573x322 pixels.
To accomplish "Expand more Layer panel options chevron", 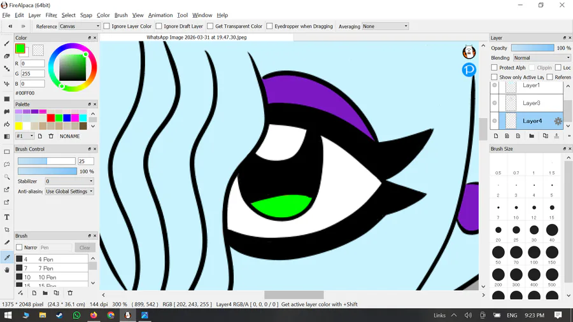I will 569,136.
